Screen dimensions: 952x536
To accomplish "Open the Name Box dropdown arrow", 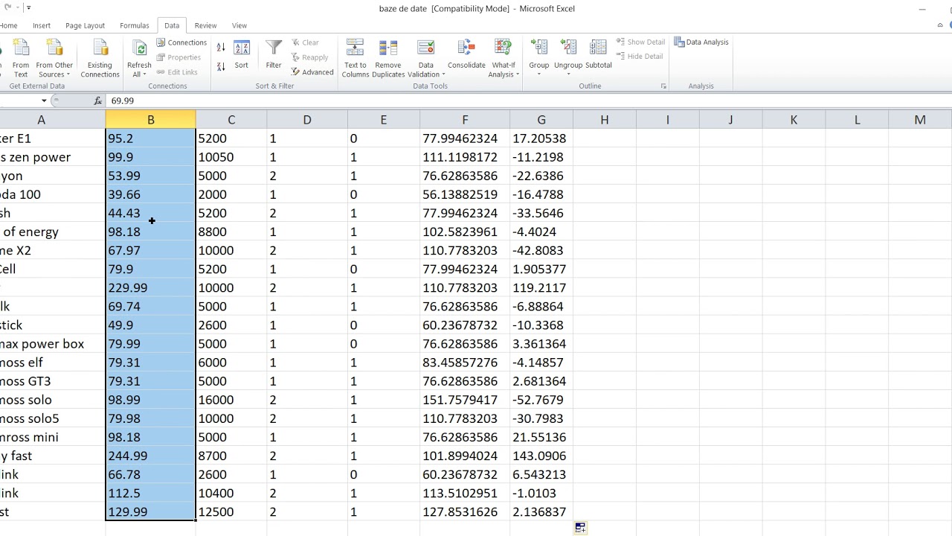I will click(44, 100).
